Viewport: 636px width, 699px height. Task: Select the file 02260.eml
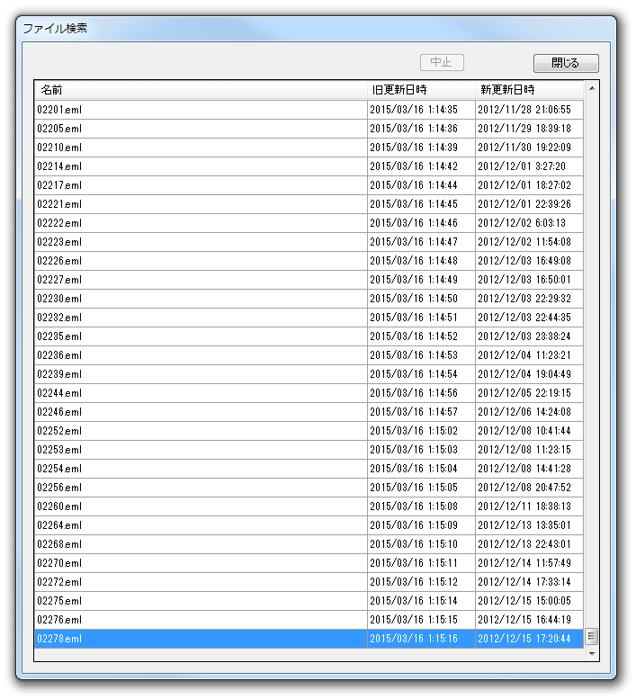pyautogui.click(x=309, y=506)
